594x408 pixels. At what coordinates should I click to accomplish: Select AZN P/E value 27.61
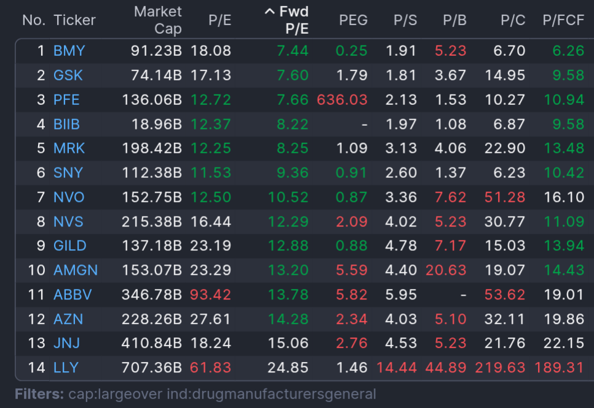pyautogui.click(x=211, y=319)
